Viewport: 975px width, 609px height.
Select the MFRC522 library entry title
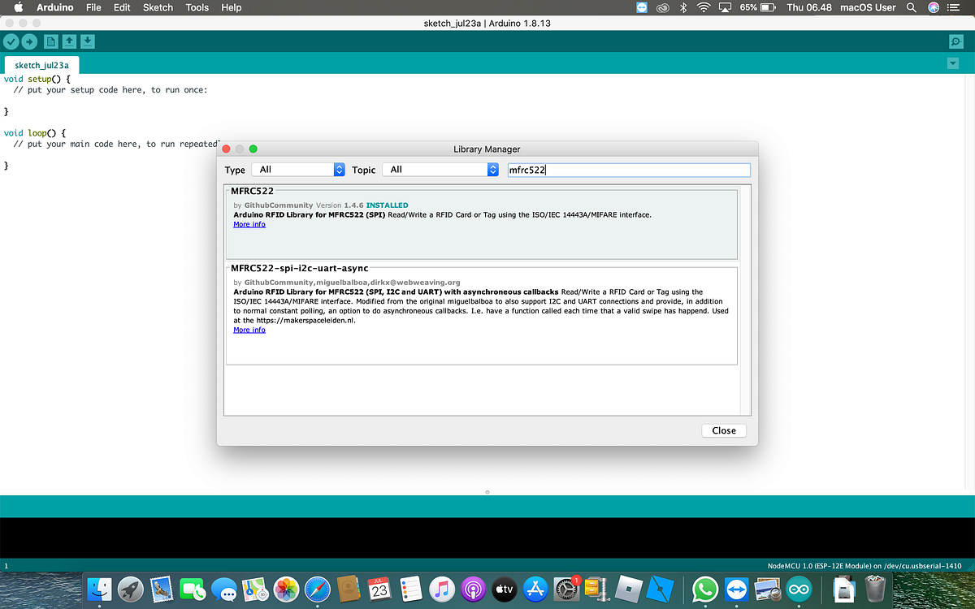click(x=252, y=191)
